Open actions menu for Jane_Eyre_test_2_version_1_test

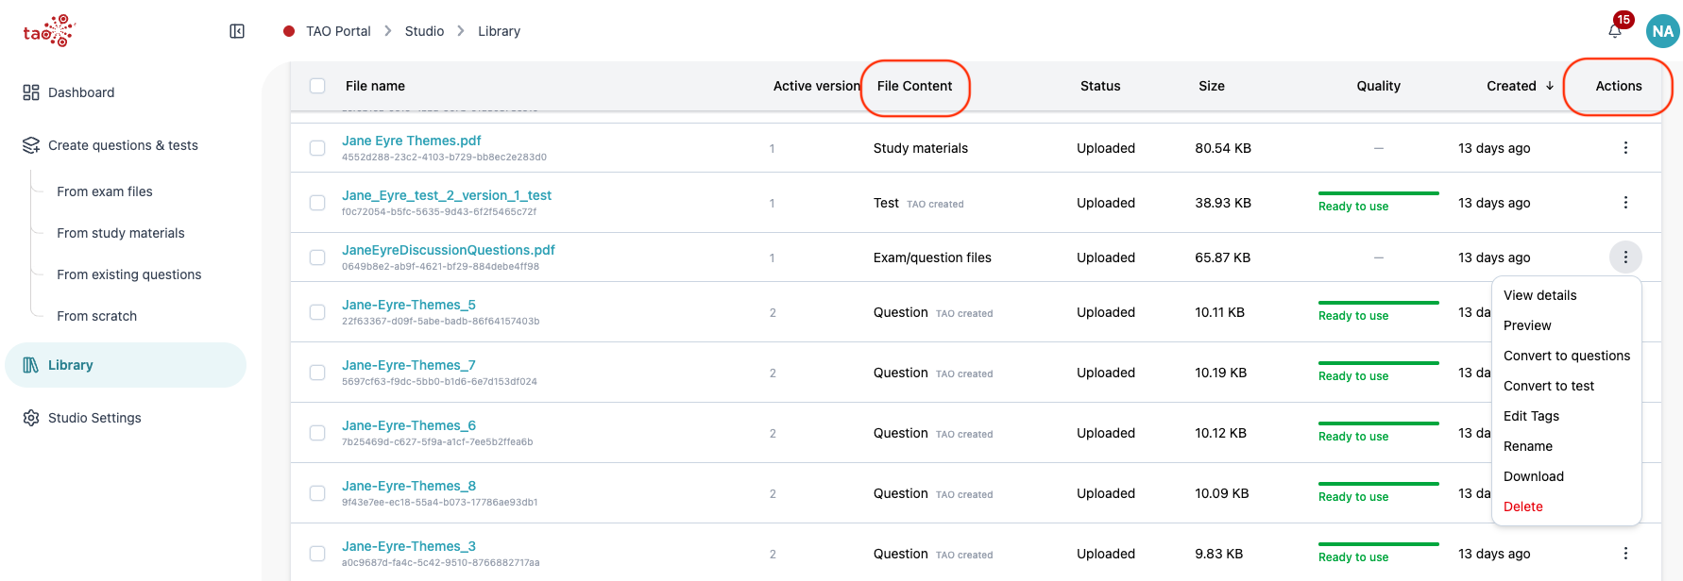pyautogui.click(x=1625, y=203)
